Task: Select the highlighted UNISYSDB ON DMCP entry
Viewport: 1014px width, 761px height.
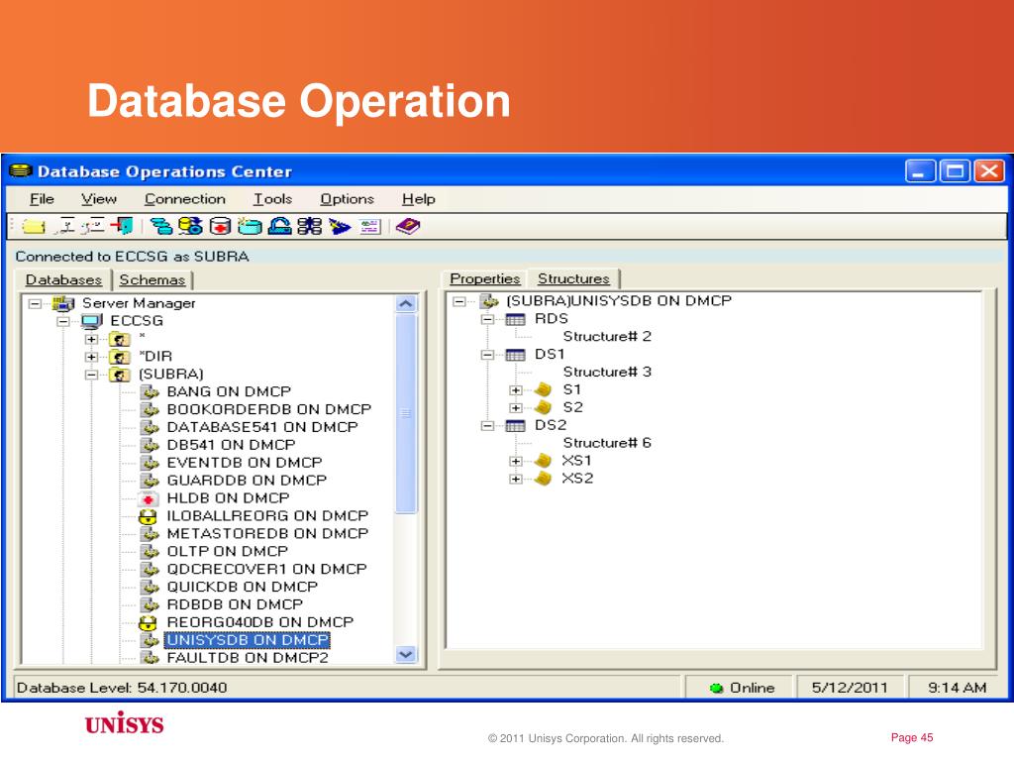Action: pyautogui.click(x=247, y=640)
